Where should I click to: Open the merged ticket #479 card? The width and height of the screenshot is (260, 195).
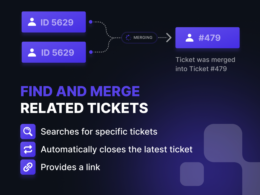click(x=207, y=38)
